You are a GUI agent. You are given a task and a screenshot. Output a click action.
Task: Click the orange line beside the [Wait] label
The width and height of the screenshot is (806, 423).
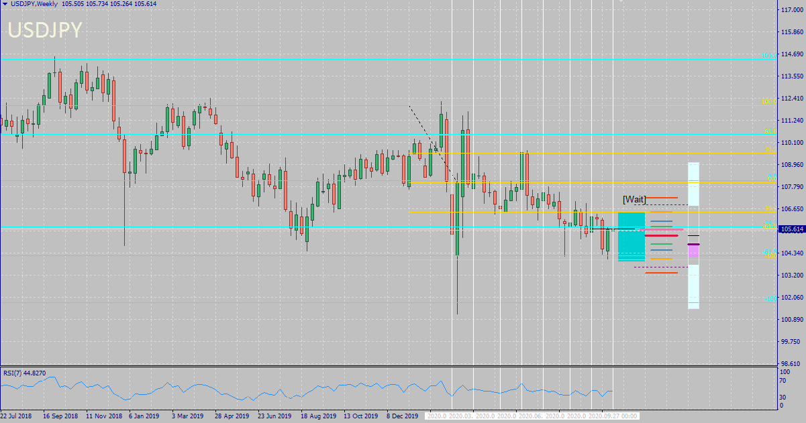pyautogui.click(x=662, y=198)
